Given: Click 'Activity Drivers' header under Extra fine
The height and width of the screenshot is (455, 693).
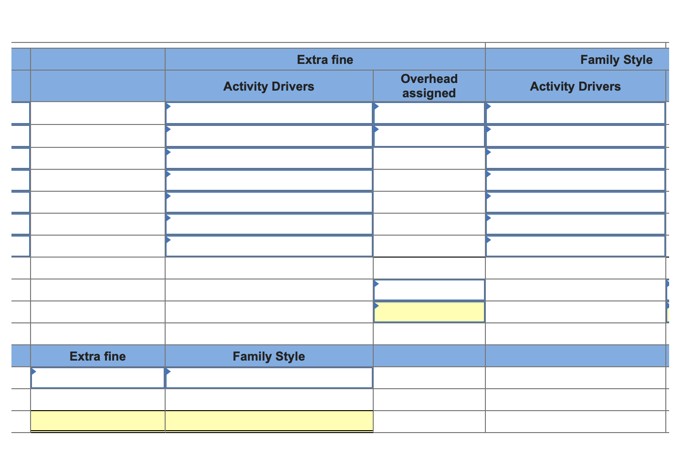Looking at the screenshot, I should [269, 86].
